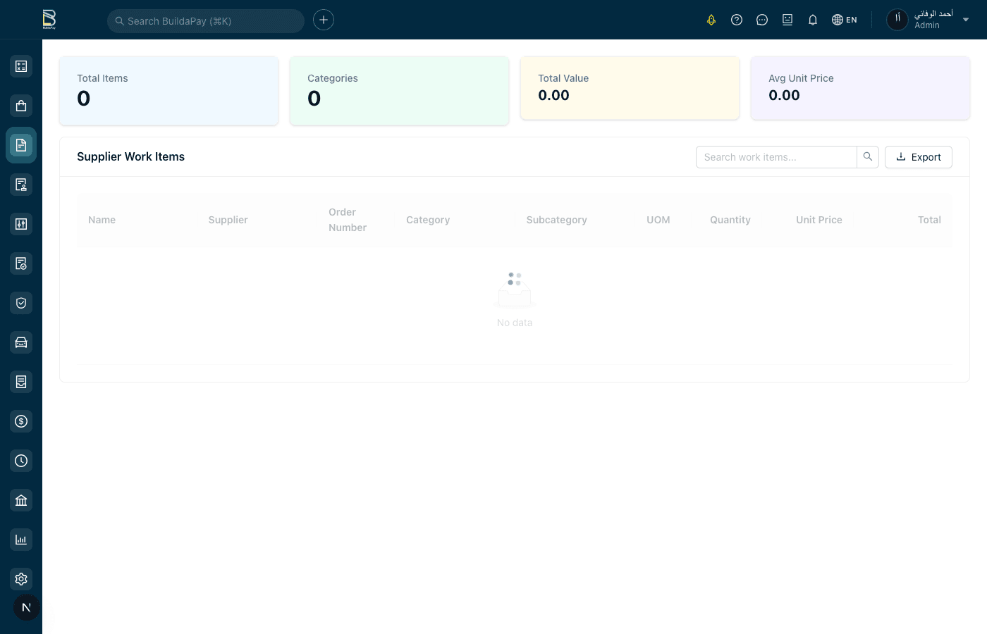Click the yellow rocket icon in the header
987x634 pixels.
coord(711,20)
